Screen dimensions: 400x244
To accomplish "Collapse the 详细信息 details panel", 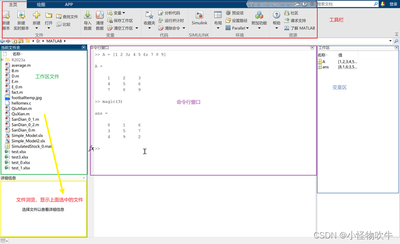I will tap(84, 178).
